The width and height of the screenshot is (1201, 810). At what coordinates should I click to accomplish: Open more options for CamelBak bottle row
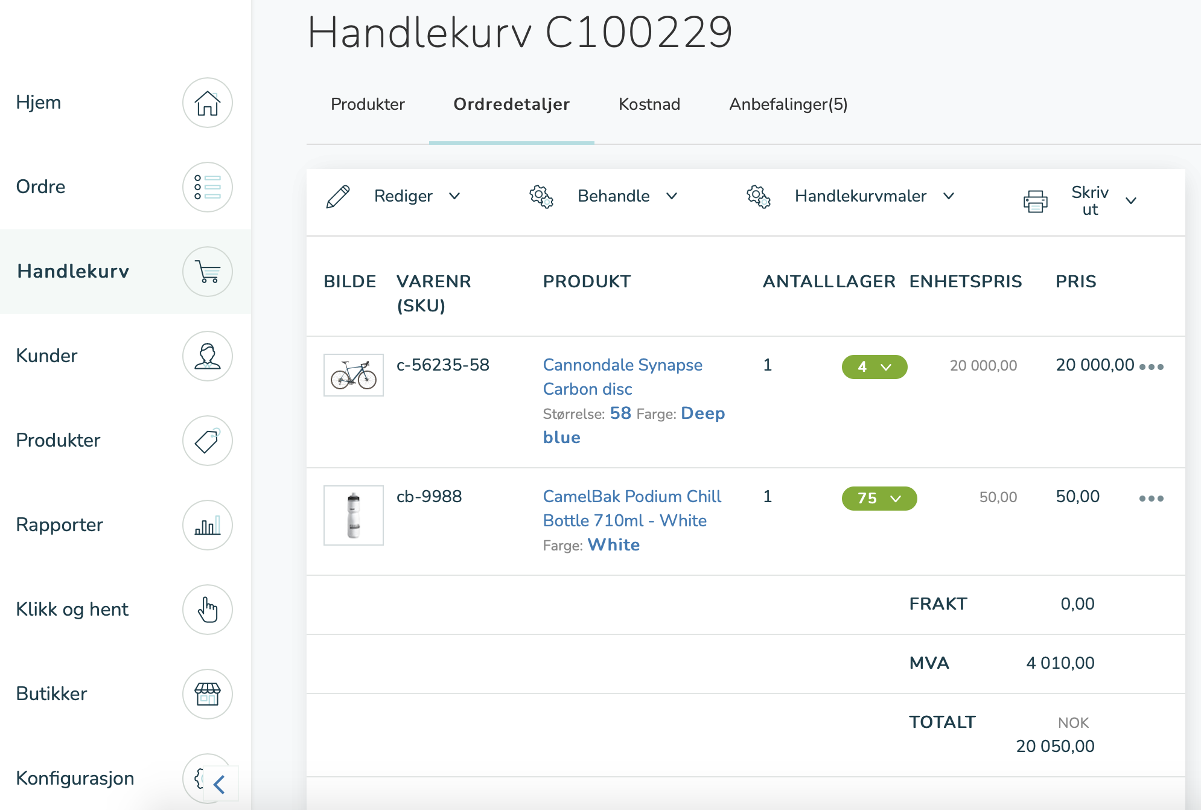tap(1152, 499)
